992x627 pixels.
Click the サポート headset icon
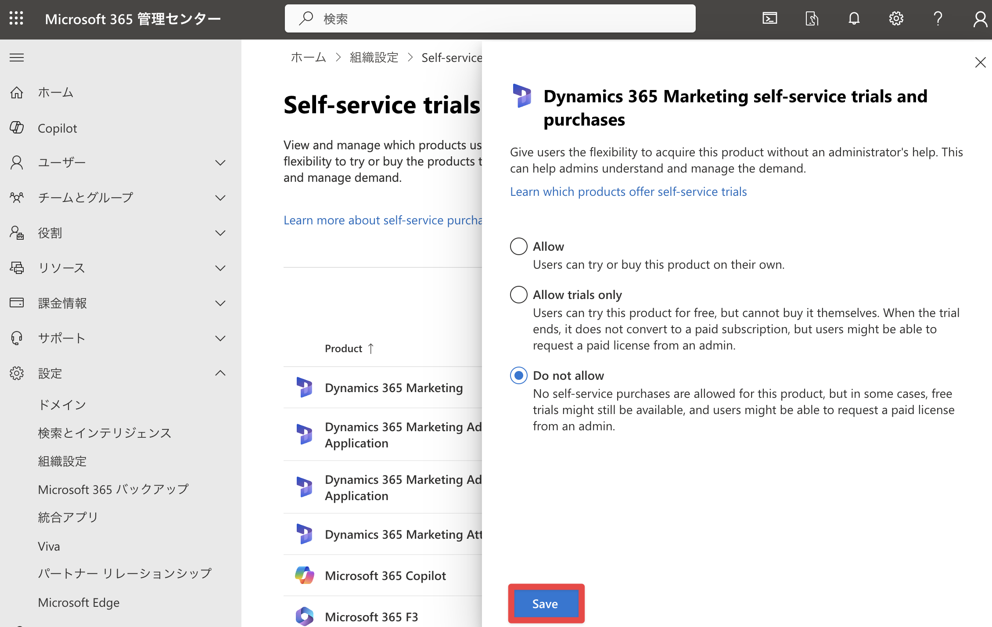coord(17,338)
